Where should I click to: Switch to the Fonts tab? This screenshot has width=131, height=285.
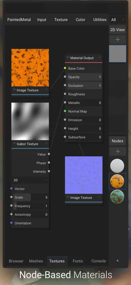pos(78,261)
